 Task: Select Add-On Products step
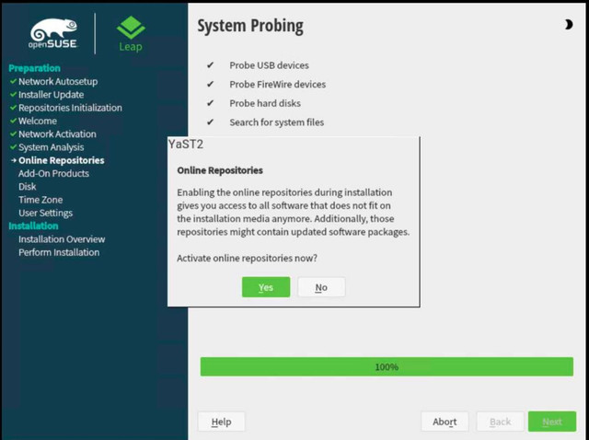pyautogui.click(x=53, y=174)
